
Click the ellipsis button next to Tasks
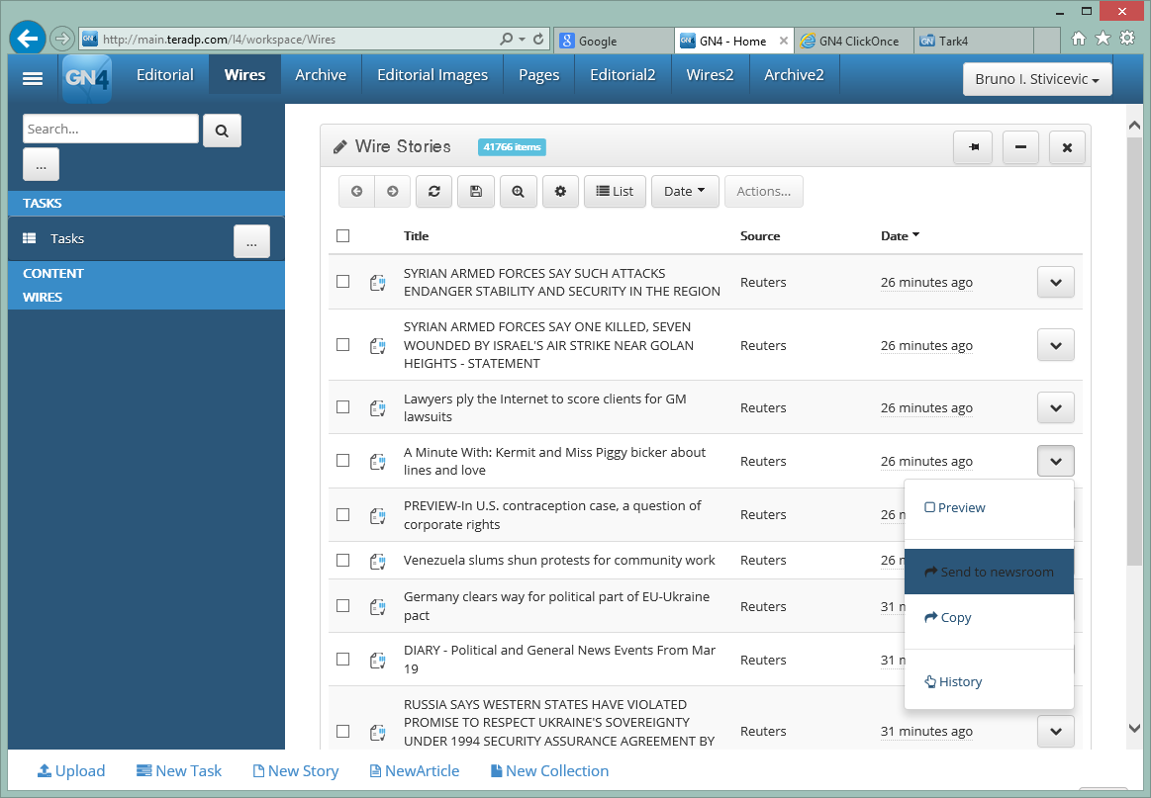(251, 241)
